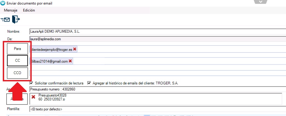Toggle Solicitar confirmación de lectura checkbox
This screenshot has width=286, height=116.
pos(31,83)
